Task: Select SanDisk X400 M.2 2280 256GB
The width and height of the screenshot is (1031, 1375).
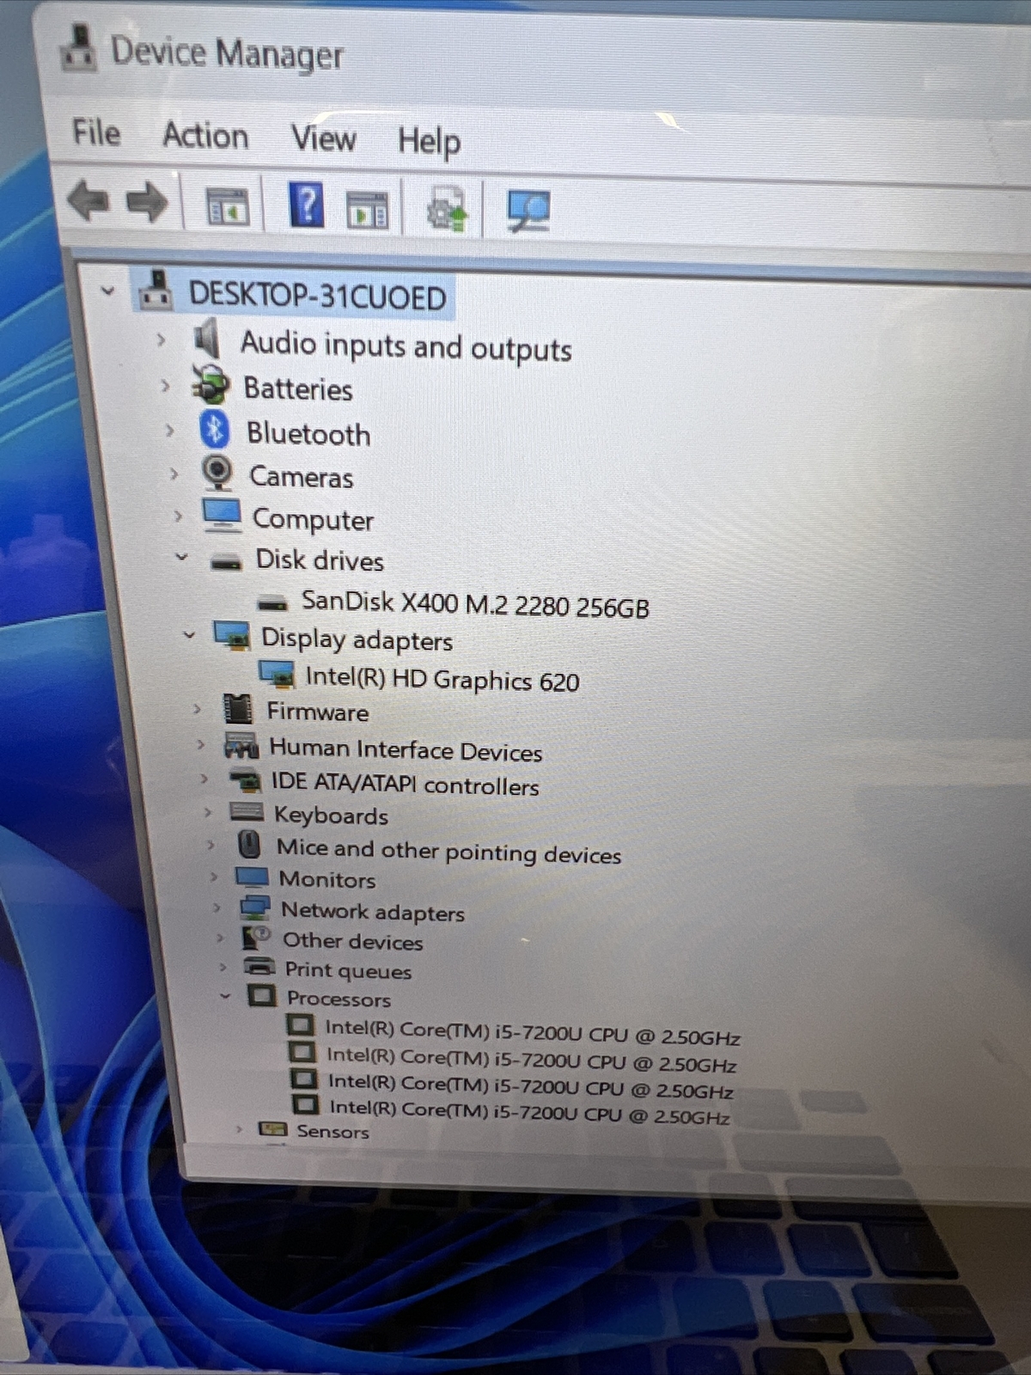Action: pos(475,604)
